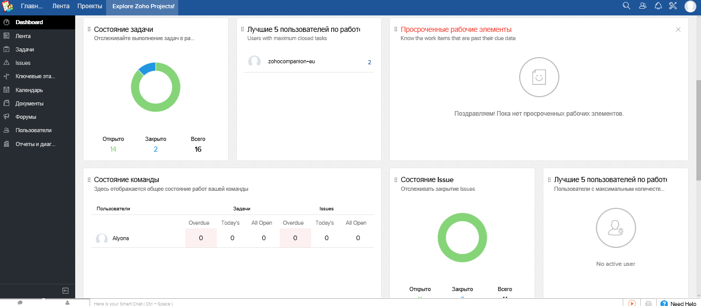Select the Задачи section in sidebar

(23, 49)
